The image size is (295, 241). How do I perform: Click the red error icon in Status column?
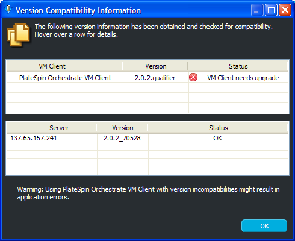coord(193,77)
